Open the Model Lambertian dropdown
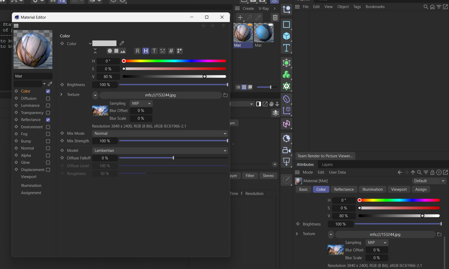 tap(160, 151)
